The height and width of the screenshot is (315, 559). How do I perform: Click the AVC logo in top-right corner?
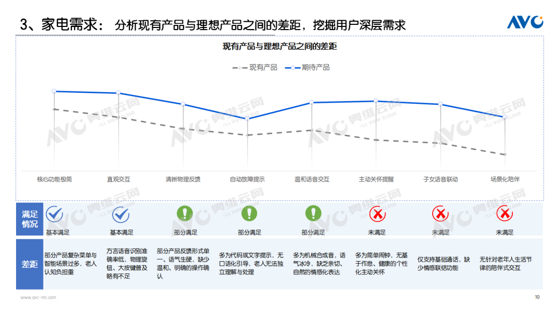(x=524, y=22)
